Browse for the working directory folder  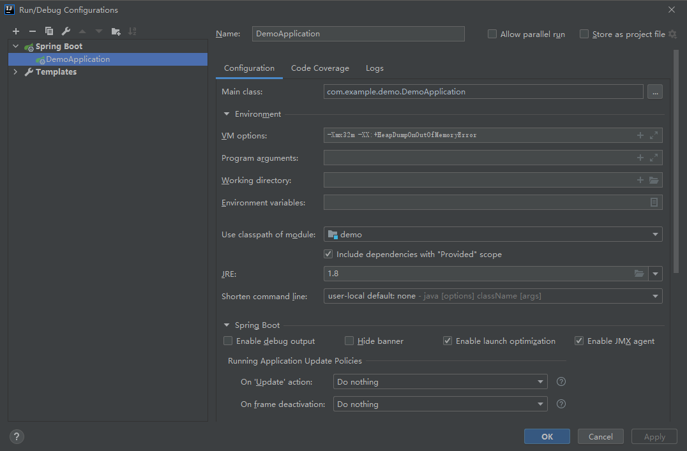point(654,181)
